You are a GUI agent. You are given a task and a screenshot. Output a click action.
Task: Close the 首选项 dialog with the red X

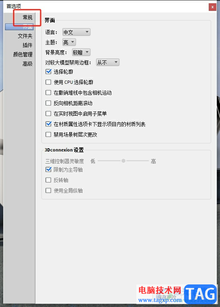click(x=212, y=7)
